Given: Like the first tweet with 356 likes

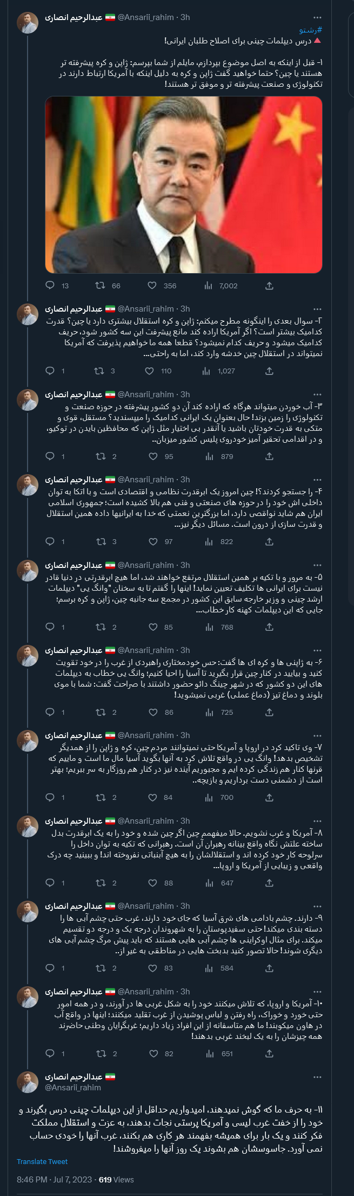Looking at the screenshot, I should (x=152, y=286).
